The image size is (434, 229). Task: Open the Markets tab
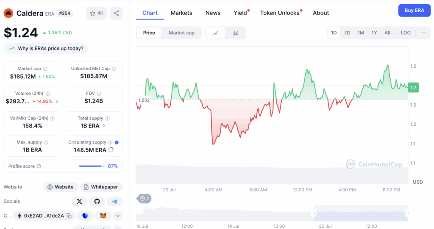181,13
